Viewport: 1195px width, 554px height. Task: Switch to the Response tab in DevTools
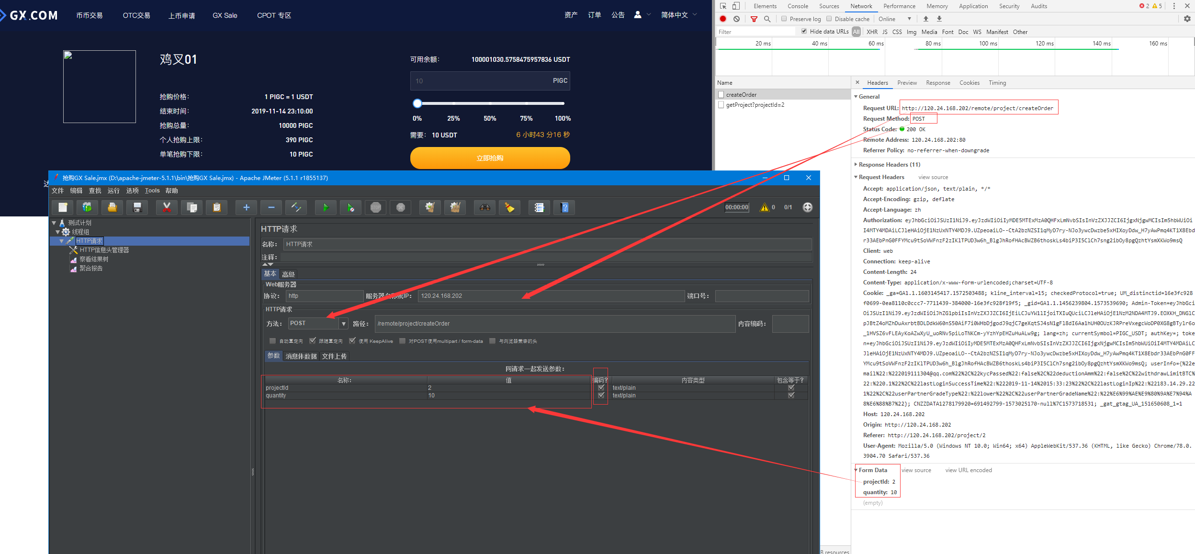click(938, 82)
